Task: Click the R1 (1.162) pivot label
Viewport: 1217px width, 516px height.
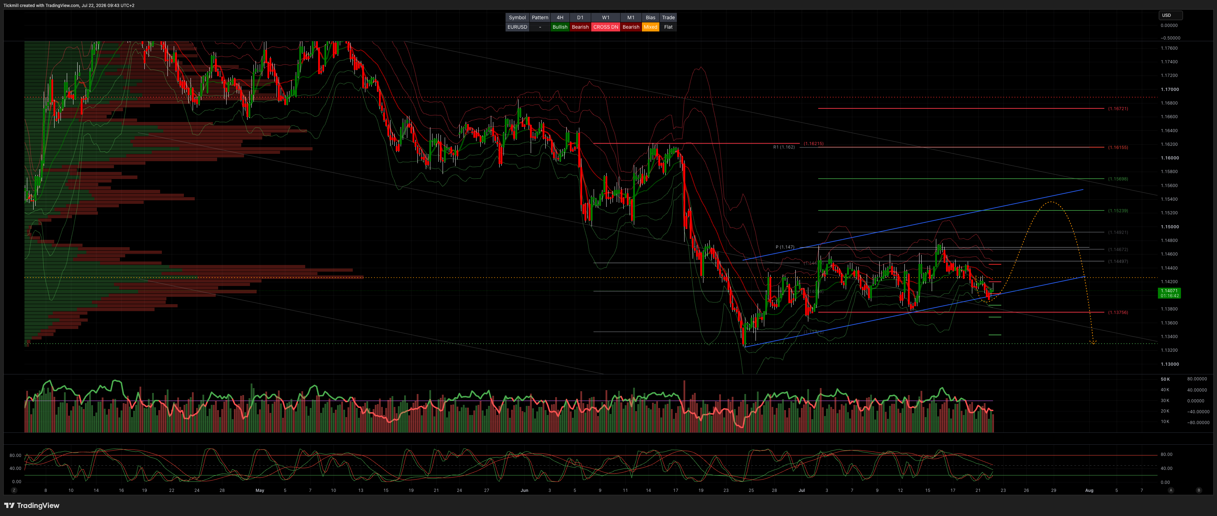Action: click(x=784, y=147)
